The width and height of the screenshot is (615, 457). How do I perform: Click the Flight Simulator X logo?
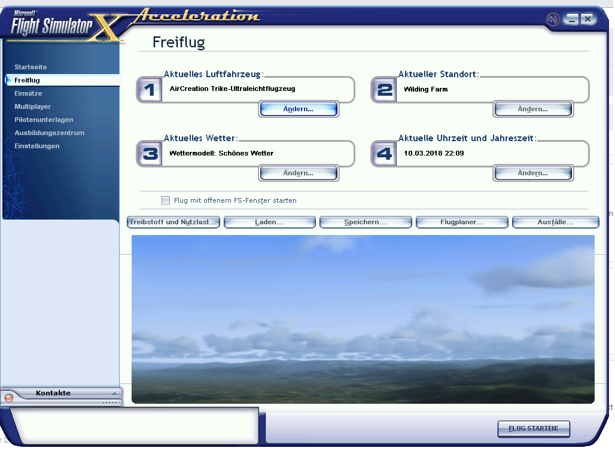[x=66, y=26]
